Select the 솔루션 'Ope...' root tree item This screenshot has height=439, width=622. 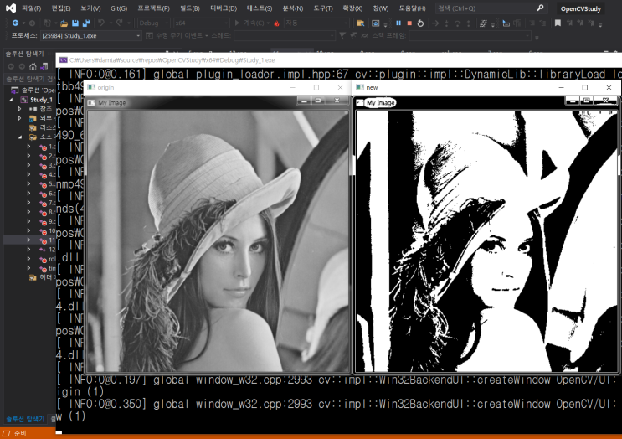(x=33, y=90)
